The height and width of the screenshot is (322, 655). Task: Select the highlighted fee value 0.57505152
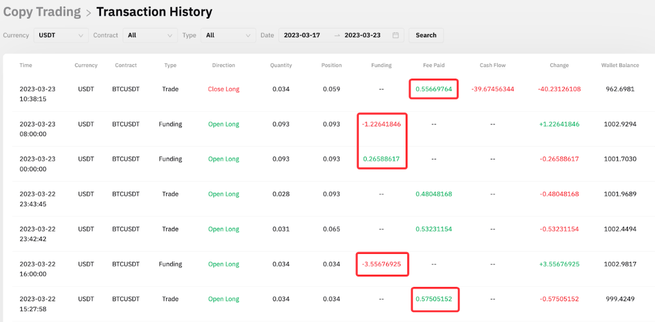(434, 299)
